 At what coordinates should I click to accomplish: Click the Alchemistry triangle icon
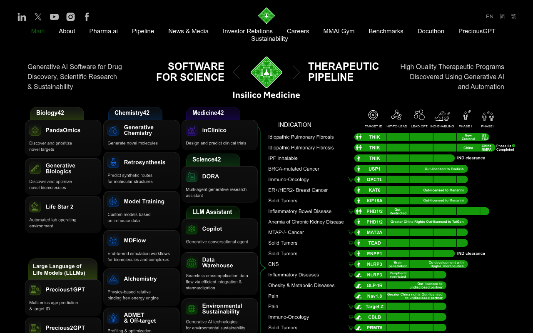click(x=113, y=279)
